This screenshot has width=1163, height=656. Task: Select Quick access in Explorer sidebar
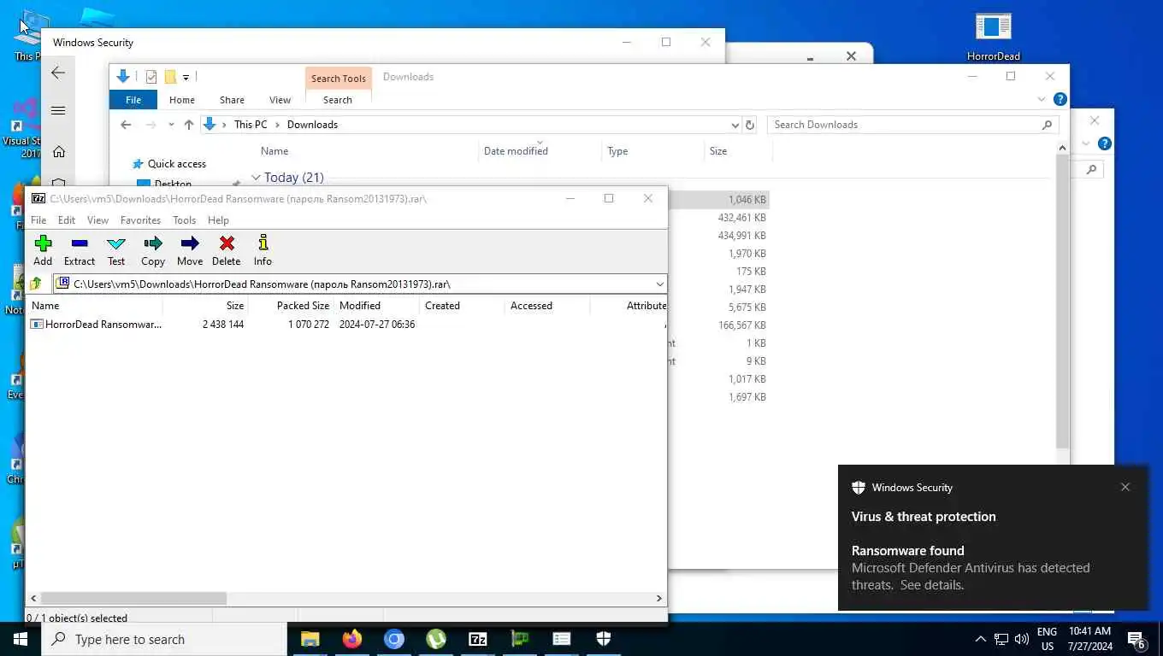[176, 164]
